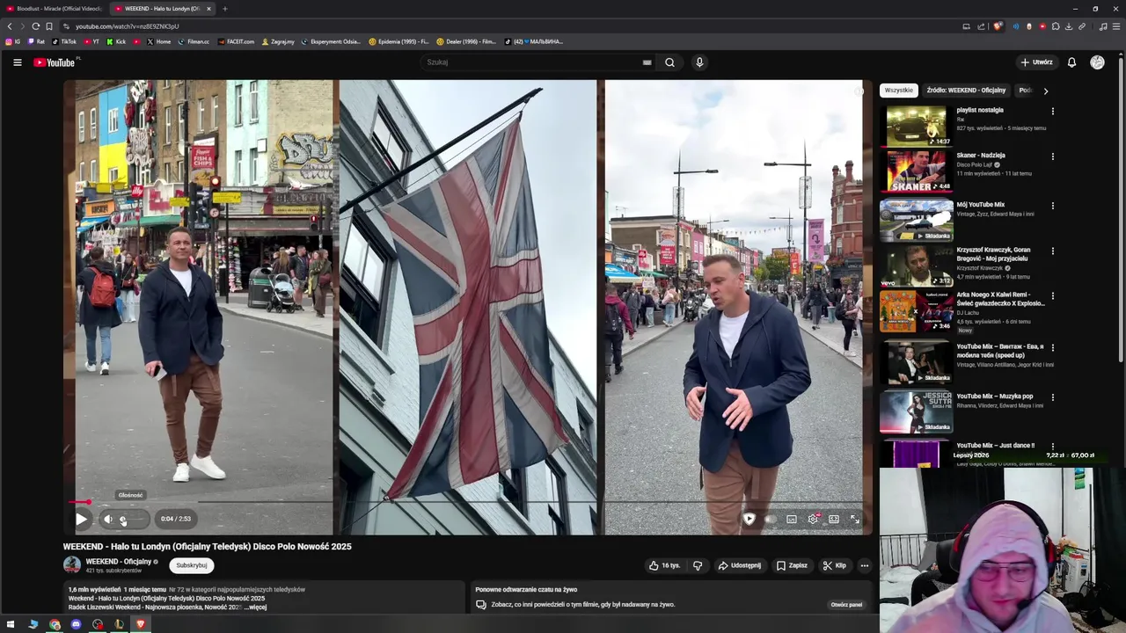Viewport: 1126px width, 633px height.
Task: Click the search magnifier button
Action: point(669,62)
